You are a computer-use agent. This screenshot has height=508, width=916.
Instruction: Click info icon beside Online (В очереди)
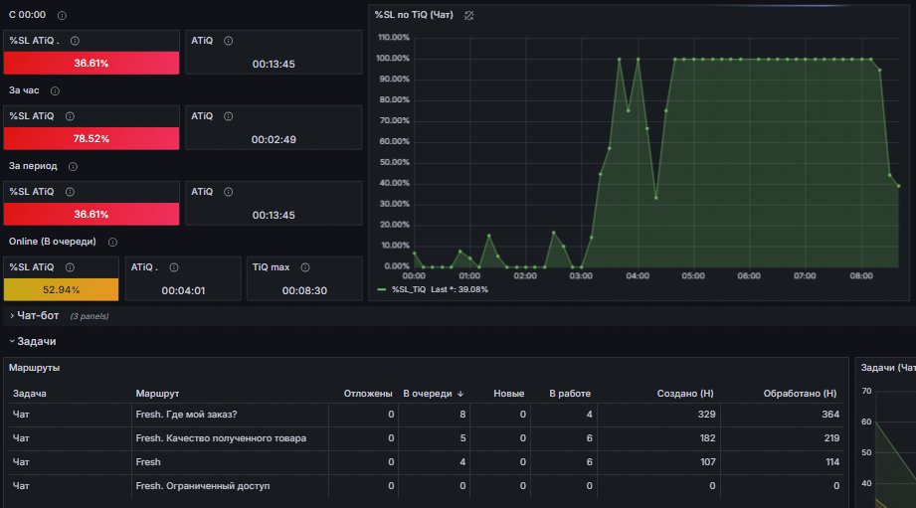(x=112, y=242)
